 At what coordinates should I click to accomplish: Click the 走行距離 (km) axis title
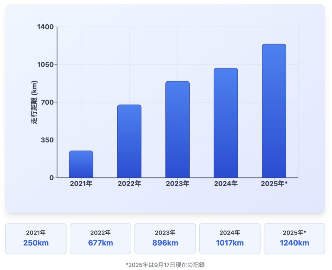point(34,102)
